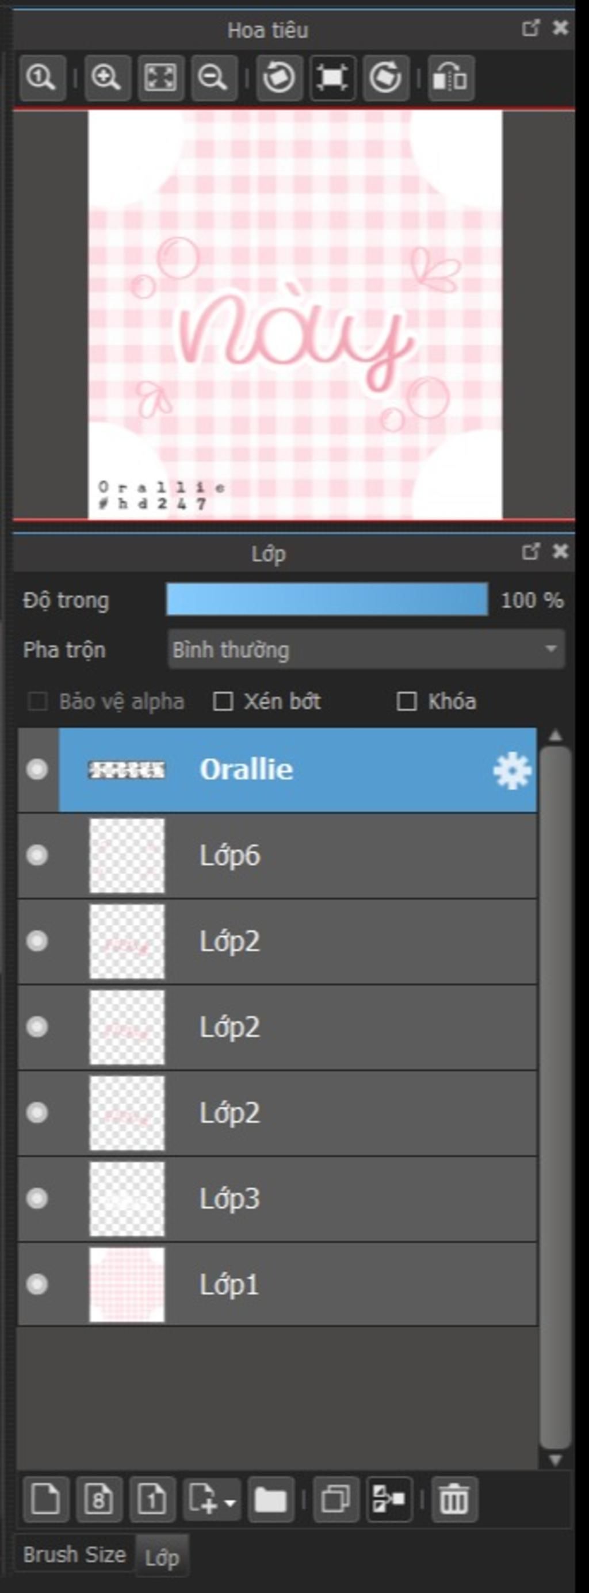The width and height of the screenshot is (589, 1593).
Task: Hide the Lớp1 layer visibility dot
Action: tap(37, 1284)
